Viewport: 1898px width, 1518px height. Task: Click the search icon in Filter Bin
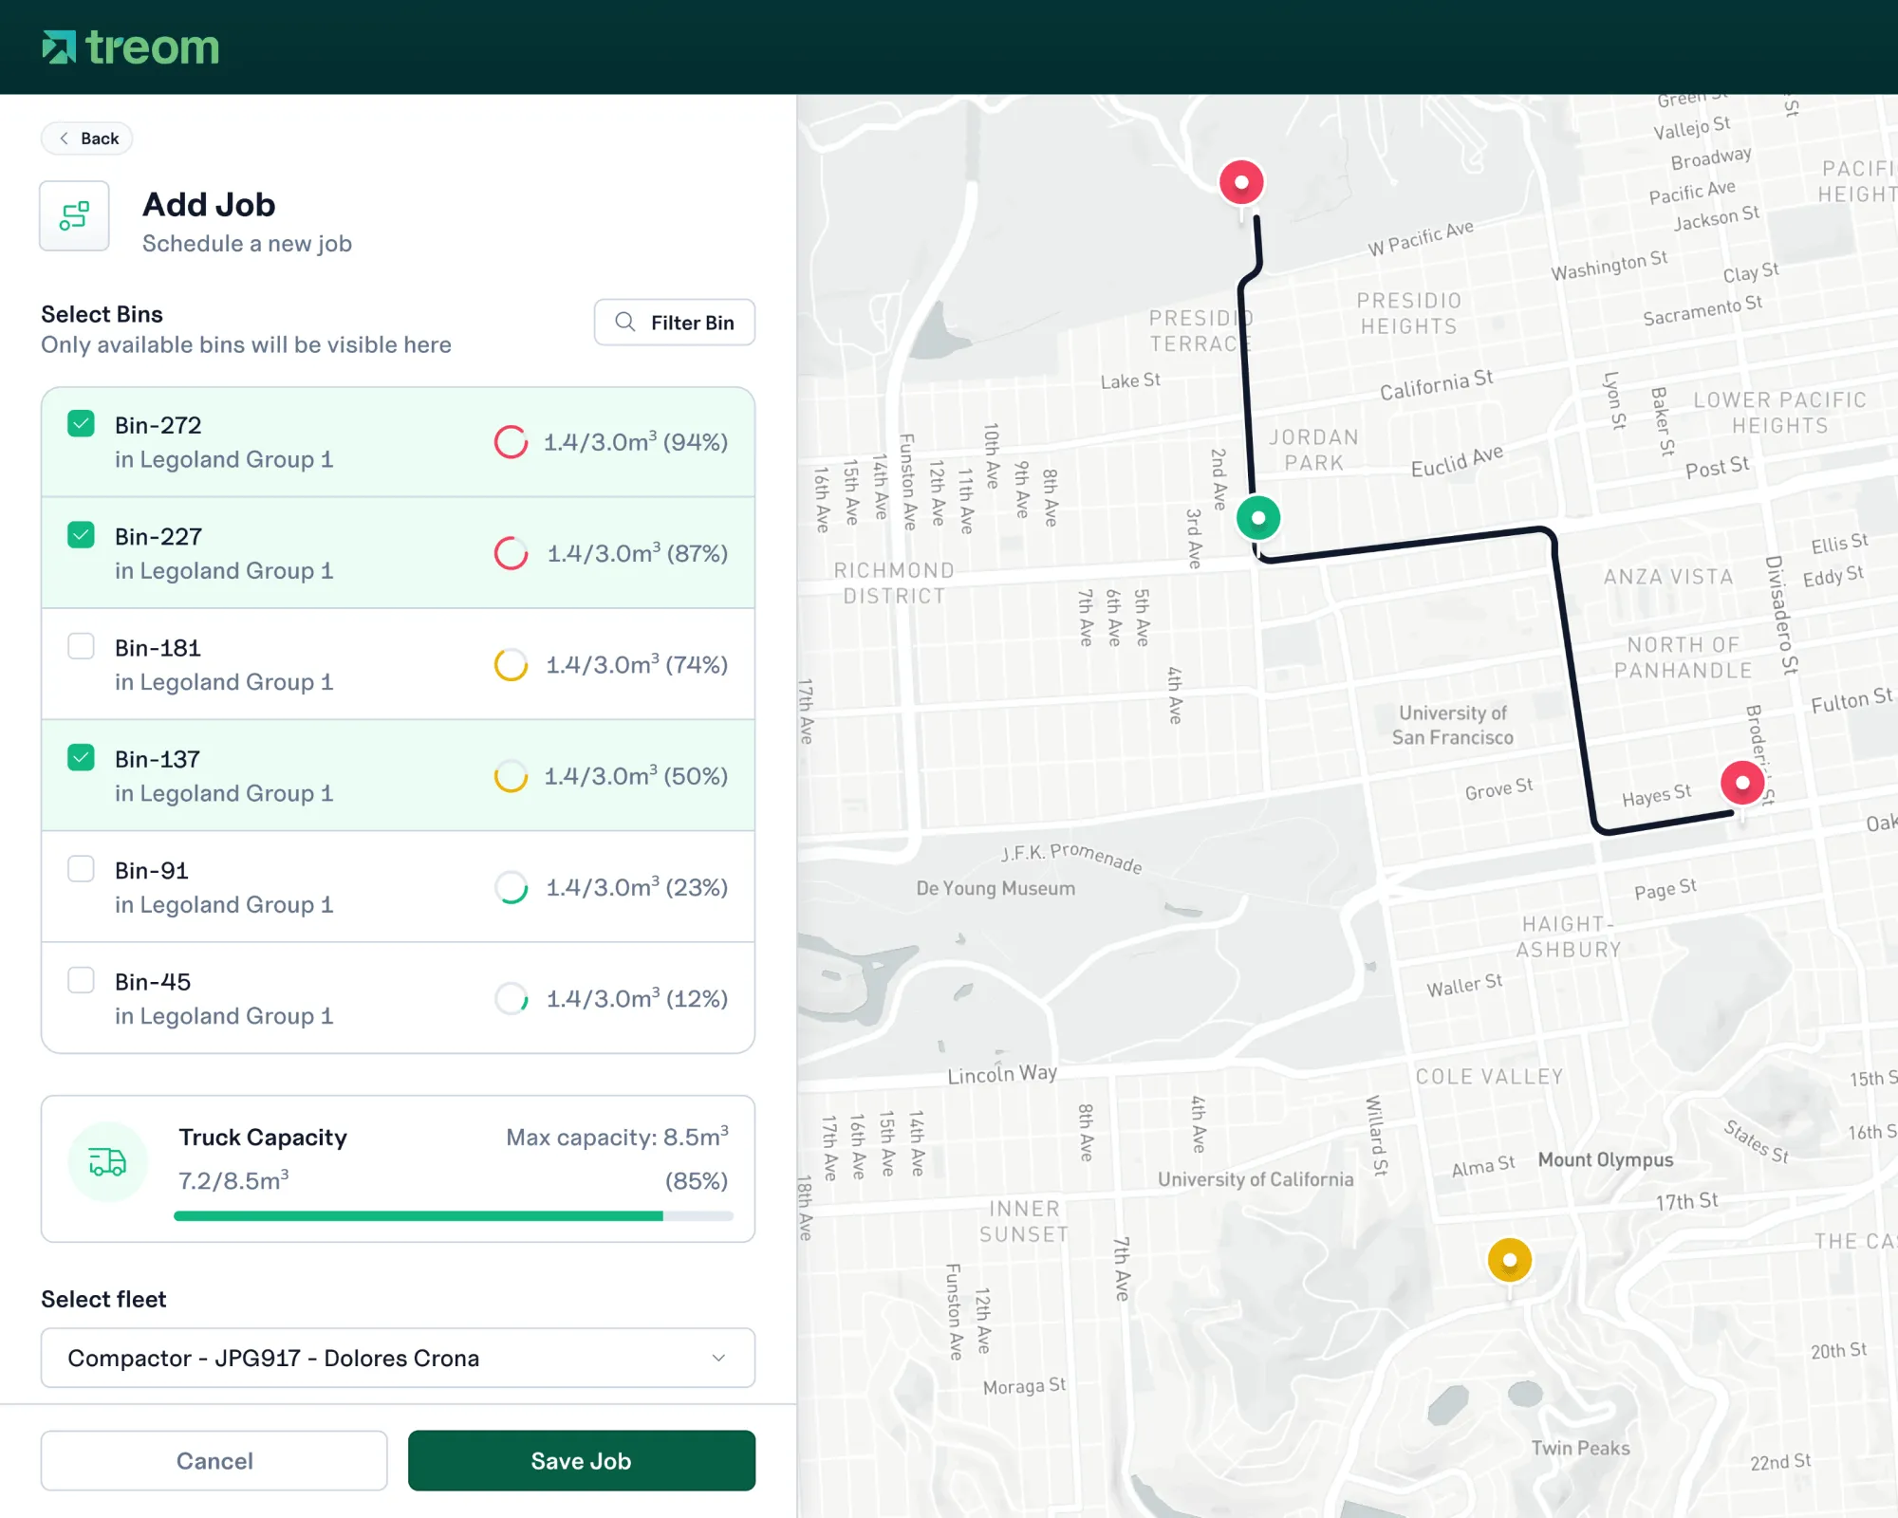pyautogui.click(x=624, y=322)
